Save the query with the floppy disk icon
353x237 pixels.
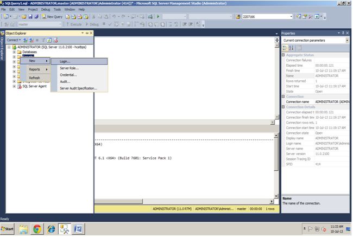pyautogui.click(x=30, y=17)
